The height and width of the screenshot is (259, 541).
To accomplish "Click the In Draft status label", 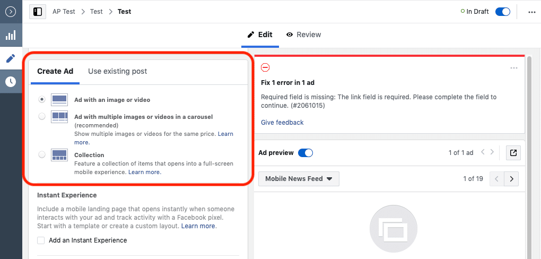I will (x=477, y=12).
